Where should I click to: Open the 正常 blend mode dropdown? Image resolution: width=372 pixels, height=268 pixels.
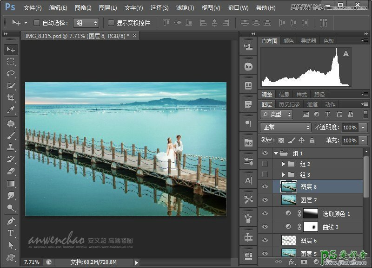[286, 127]
